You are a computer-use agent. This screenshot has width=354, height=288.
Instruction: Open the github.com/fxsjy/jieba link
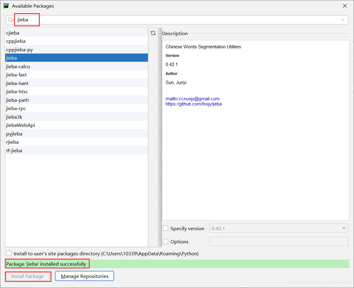coord(194,104)
